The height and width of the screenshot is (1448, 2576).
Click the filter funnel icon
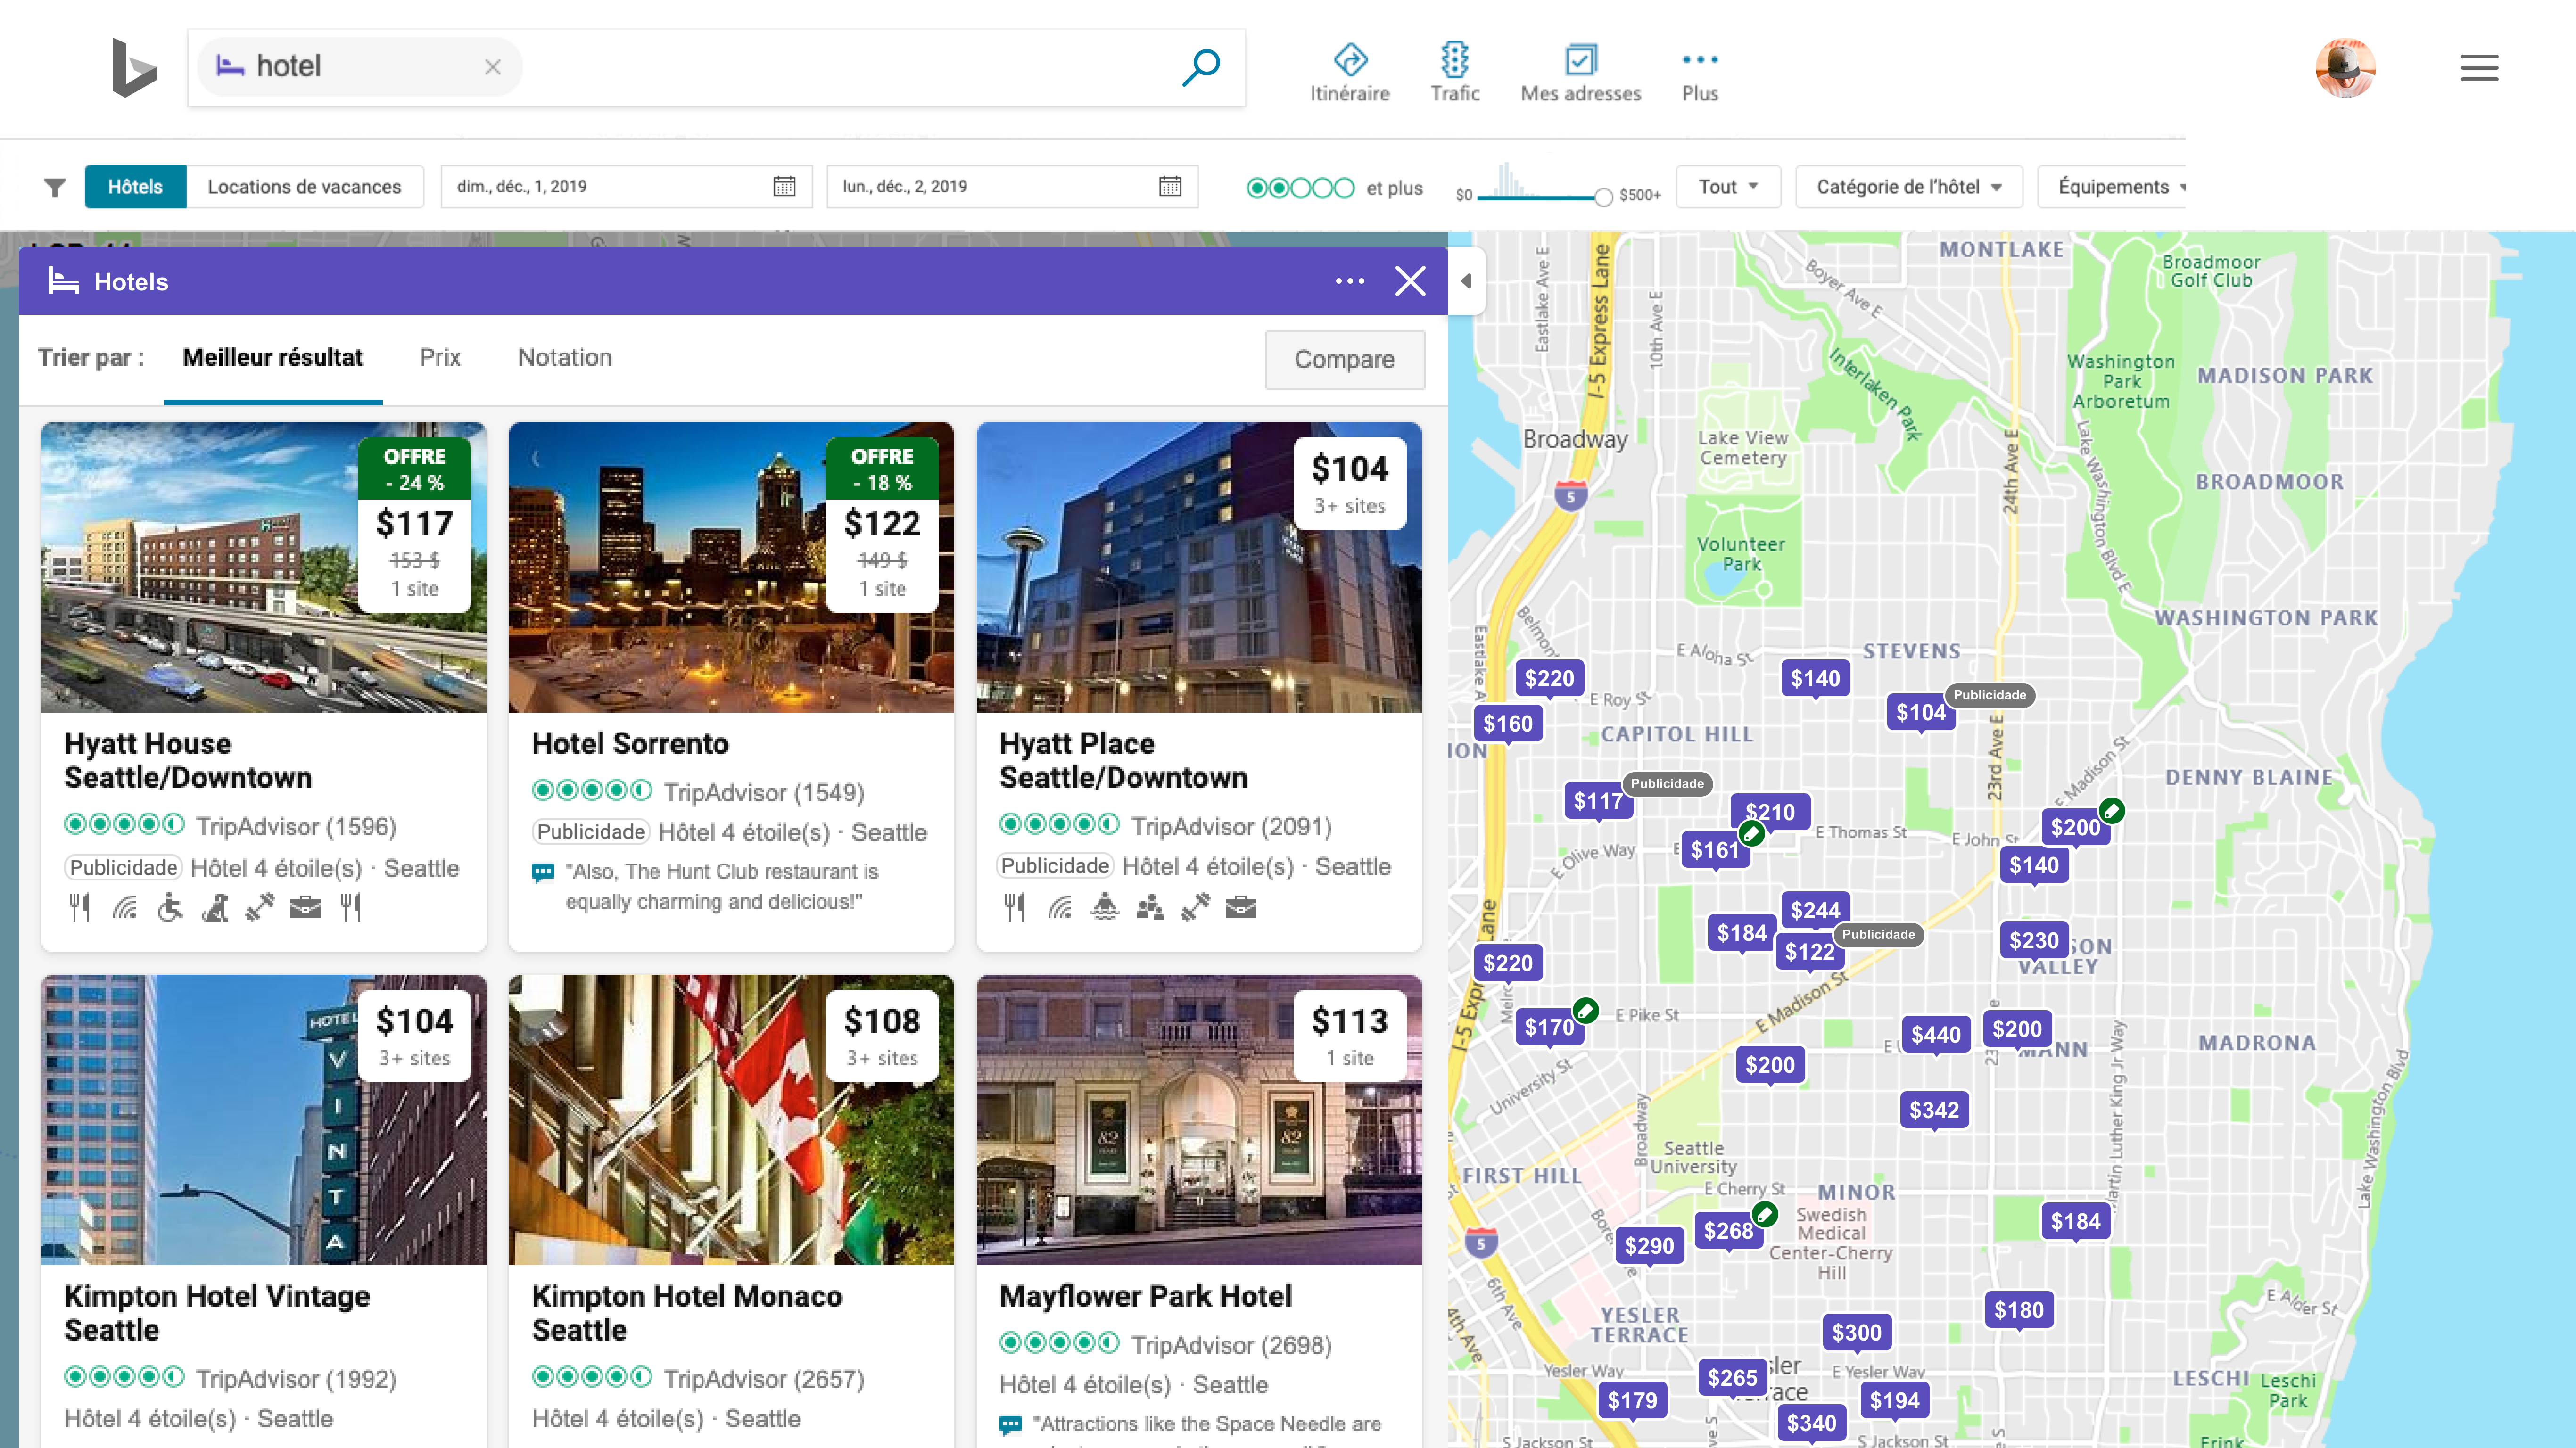(55, 187)
